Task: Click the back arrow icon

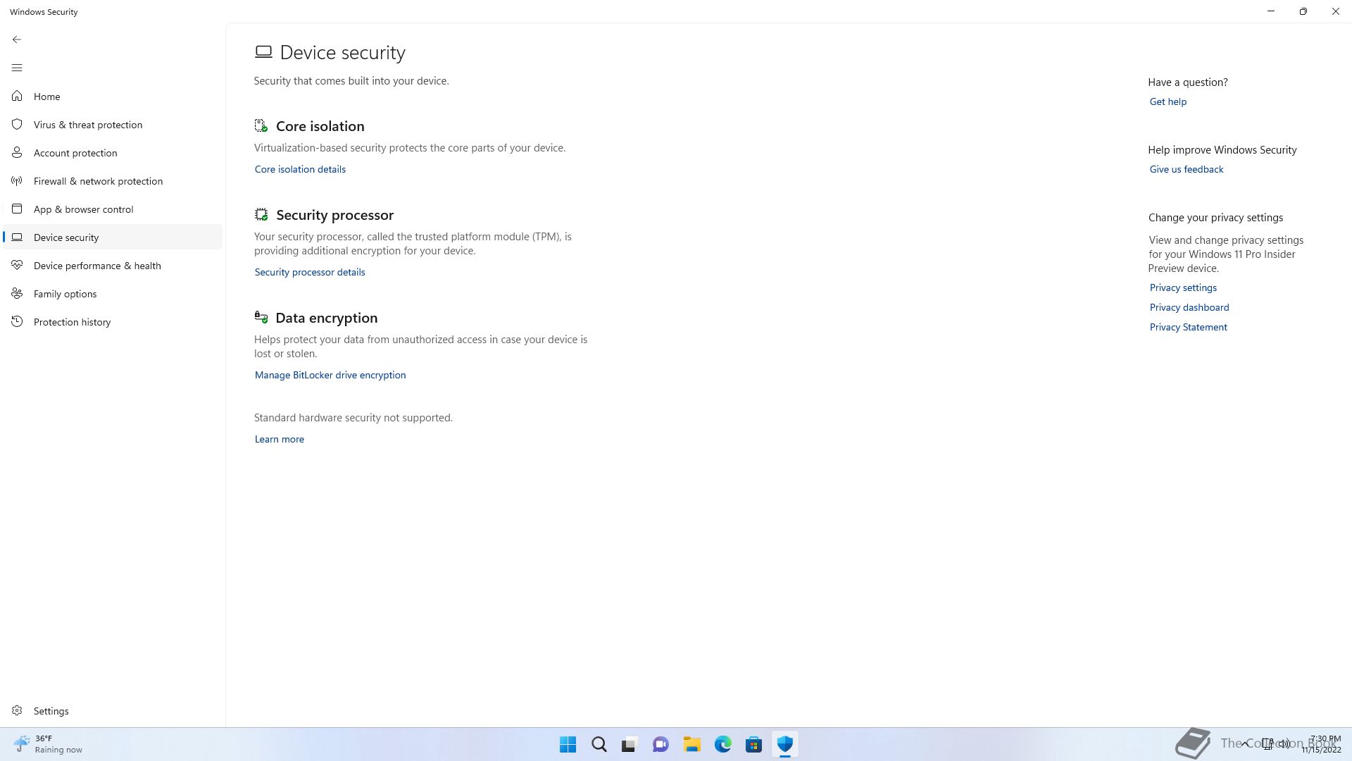Action: [17, 39]
